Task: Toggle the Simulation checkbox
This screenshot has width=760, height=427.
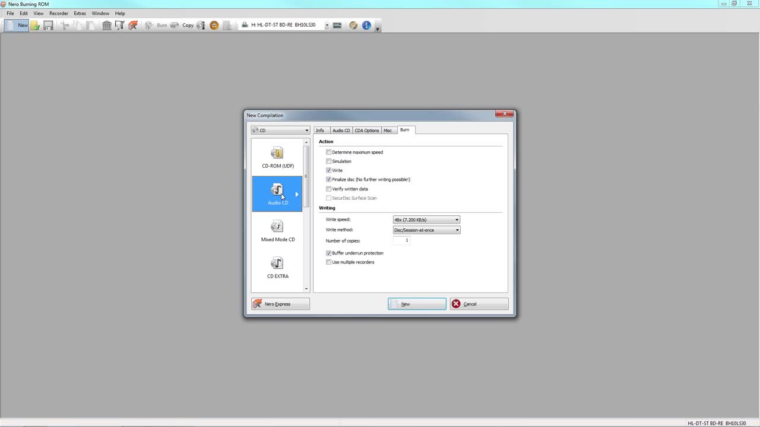Action: (x=329, y=161)
